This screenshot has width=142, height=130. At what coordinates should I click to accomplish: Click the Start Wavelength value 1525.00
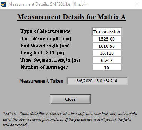pyautogui.click(x=107, y=39)
